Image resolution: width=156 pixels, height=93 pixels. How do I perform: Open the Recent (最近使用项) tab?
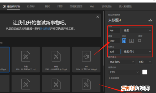[x=14, y=6]
